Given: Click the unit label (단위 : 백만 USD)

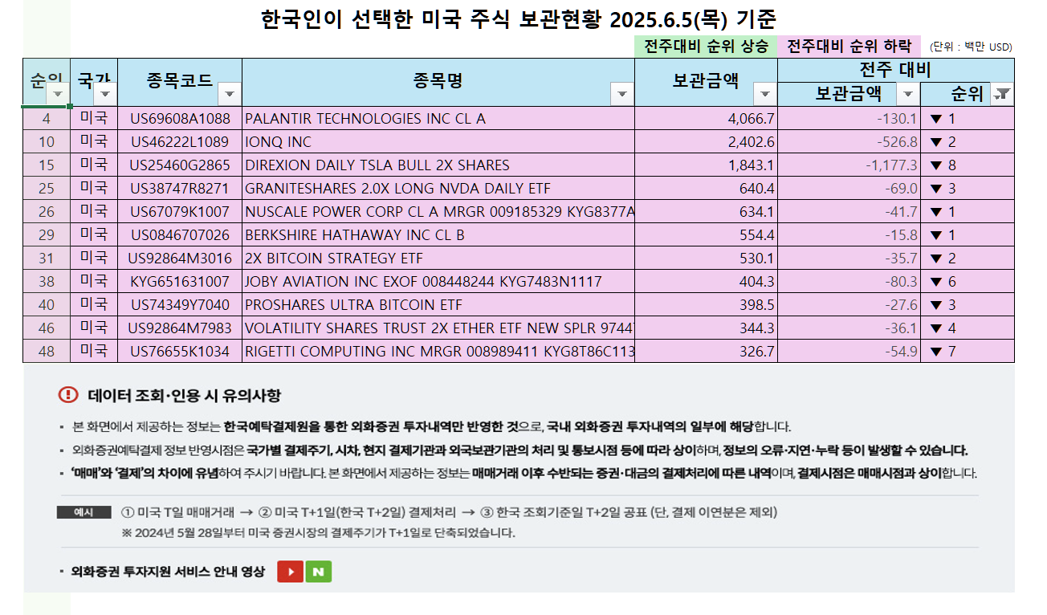Looking at the screenshot, I should pos(971,47).
